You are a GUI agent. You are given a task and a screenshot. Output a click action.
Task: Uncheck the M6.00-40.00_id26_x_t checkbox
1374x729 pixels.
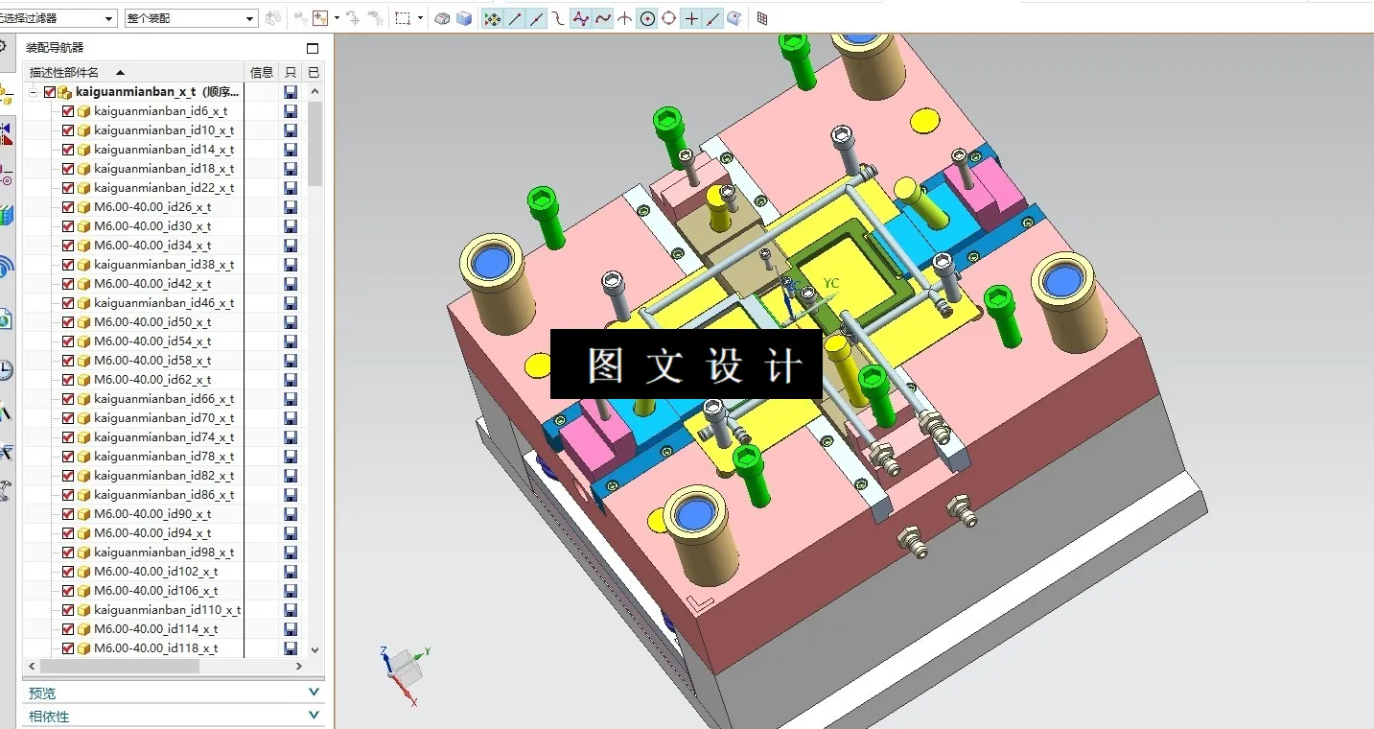click(67, 206)
